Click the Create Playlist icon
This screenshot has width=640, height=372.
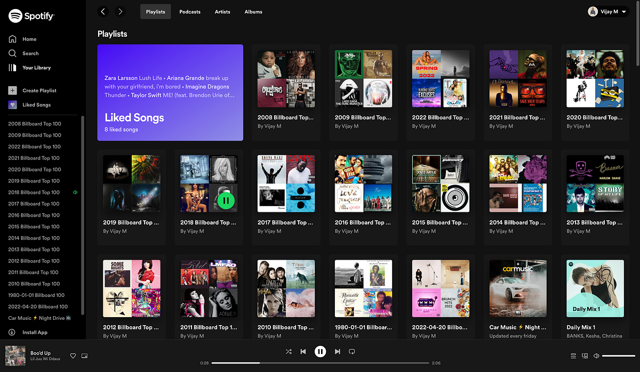12,90
